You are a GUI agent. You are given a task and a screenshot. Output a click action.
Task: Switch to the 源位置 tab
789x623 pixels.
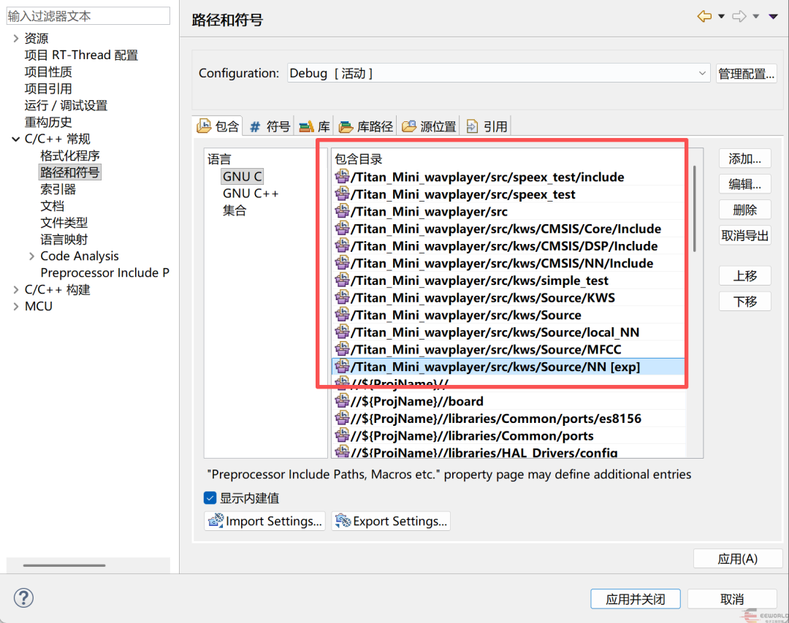(429, 126)
